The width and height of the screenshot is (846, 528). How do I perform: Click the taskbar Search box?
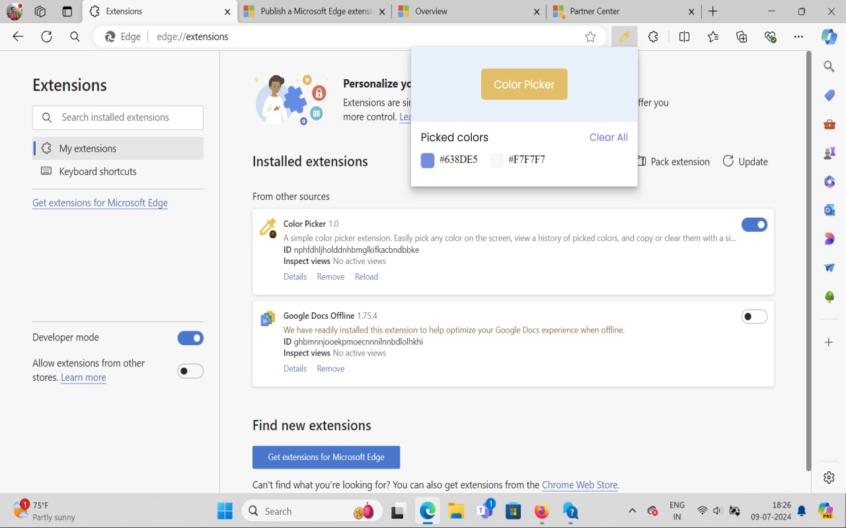(311, 511)
